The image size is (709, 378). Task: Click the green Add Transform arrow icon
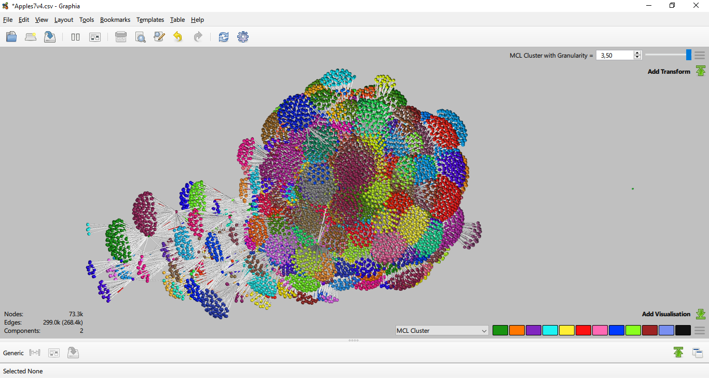tap(701, 71)
